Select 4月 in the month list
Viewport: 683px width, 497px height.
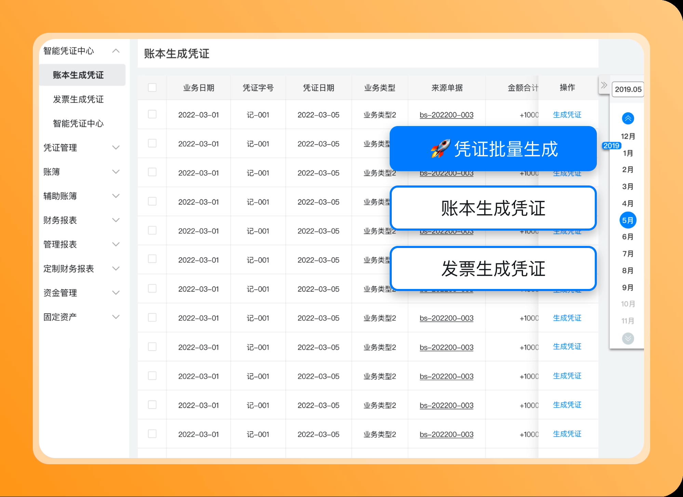tap(628, 204)
